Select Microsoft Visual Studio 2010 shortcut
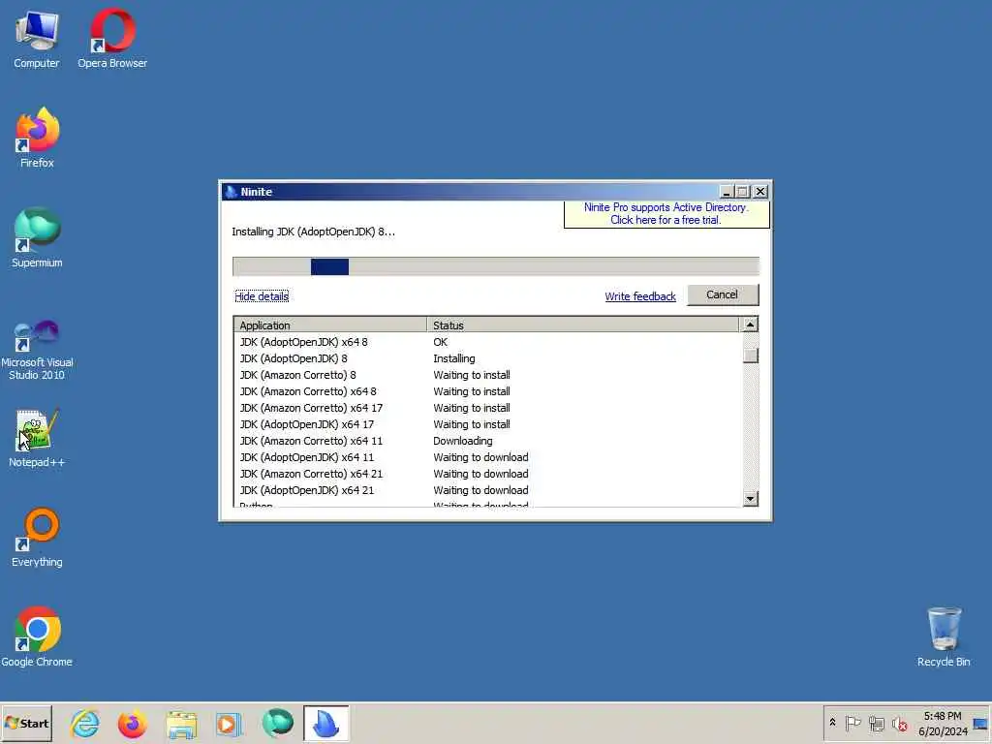Screen dimensions: 992x744 point(37,349)
